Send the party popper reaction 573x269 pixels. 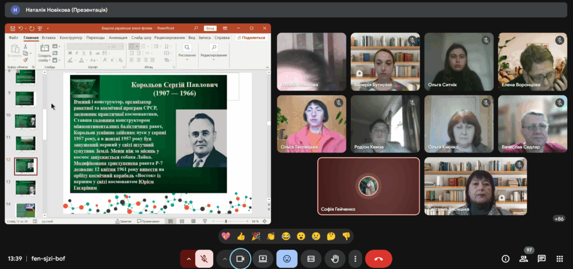coord(256,236)
